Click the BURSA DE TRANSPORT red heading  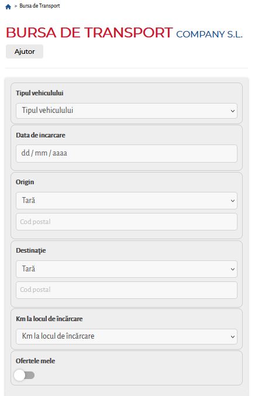(89, 33)
